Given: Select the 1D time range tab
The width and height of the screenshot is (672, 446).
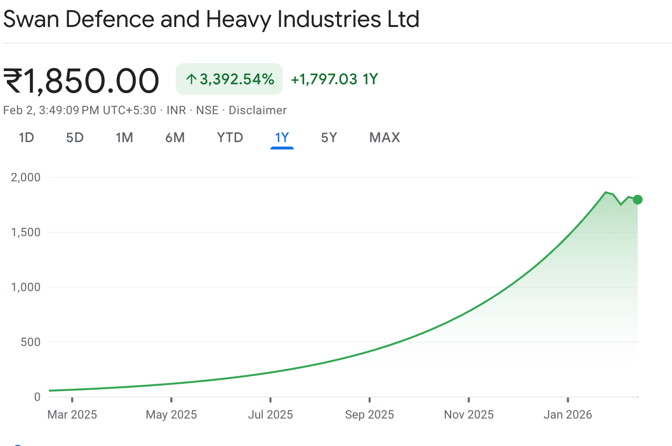Looking at the screenshot, I should [26, 138].
